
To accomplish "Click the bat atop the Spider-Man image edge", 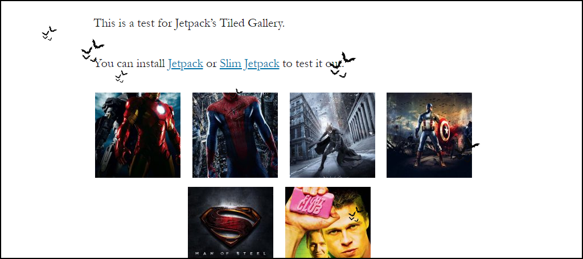I will coord(239,91).
